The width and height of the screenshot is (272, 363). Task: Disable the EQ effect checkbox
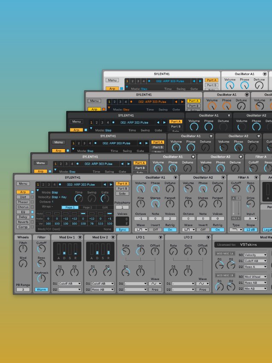click(33, 212)
